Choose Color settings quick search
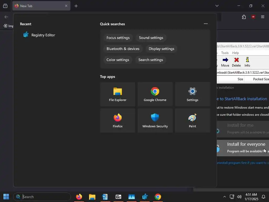Viewport: 269px width, 202px height. pyautogui.click(x=118, y=60)
